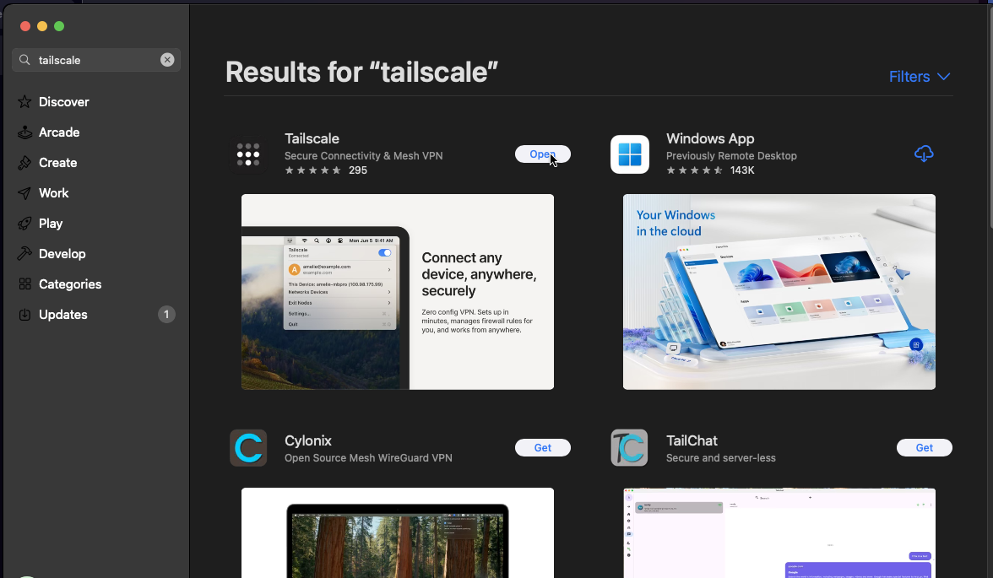Open the Cylonix app icon
This screenshot has height=578, width=993.
[248, 447]
